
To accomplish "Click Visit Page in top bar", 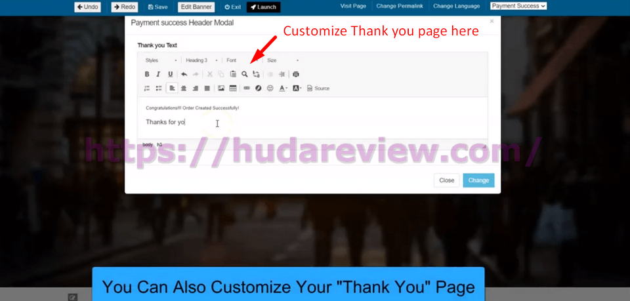I will [x=354, y=6].
